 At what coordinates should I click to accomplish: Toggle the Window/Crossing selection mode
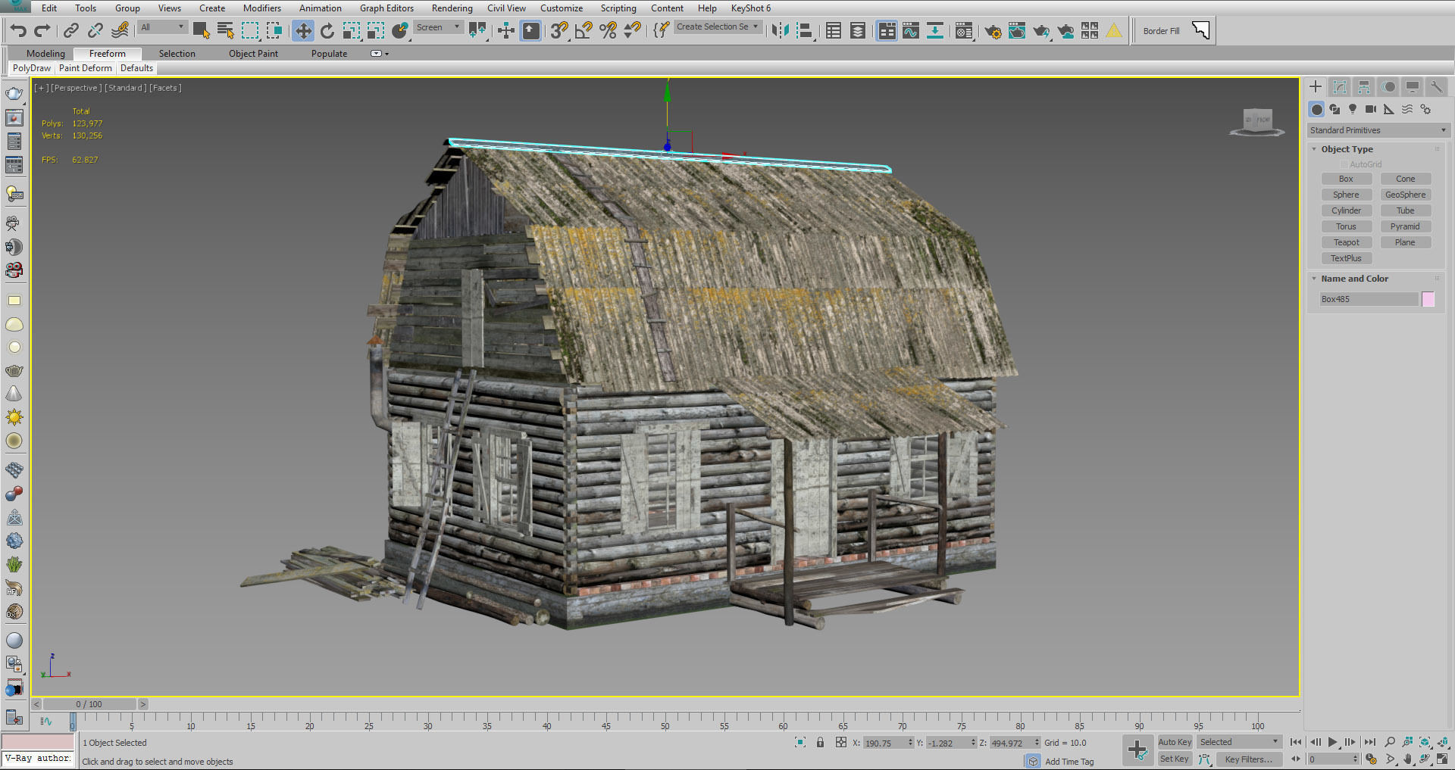pyautogui.click(x=274, y=30)
